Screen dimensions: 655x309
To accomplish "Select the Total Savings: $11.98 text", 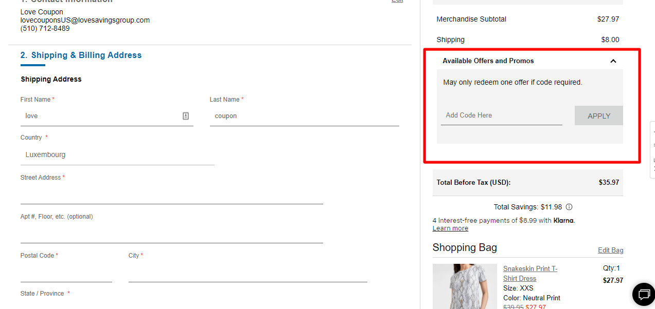I will (x=528, y=207).
